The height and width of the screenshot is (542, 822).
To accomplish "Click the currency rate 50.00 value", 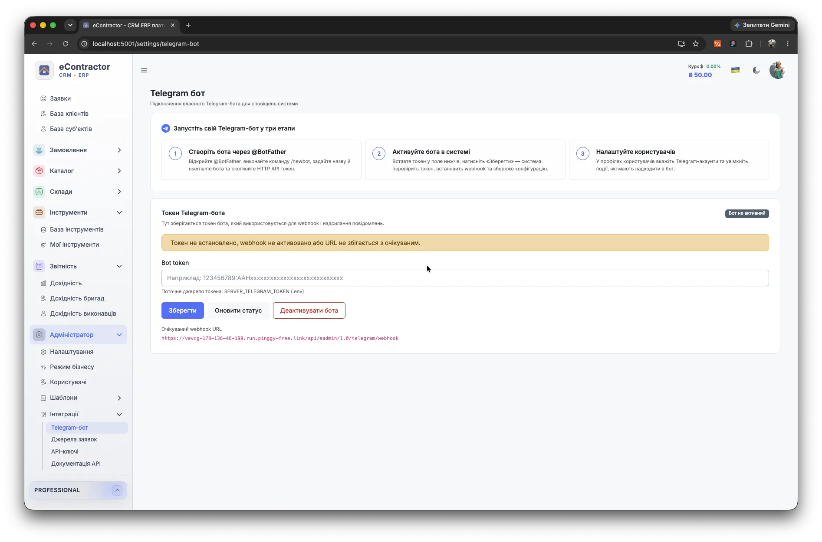I will click(700, 75).
